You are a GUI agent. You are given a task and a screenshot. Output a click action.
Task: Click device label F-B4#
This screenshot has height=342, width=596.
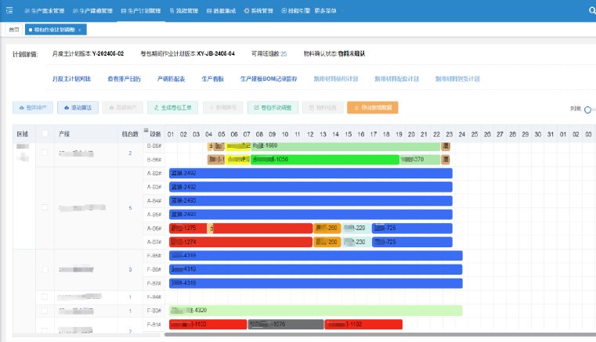pyautogui.click(x=154, y=297)
